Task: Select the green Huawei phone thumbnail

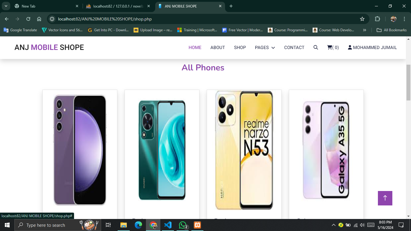Action: [162, 150]
